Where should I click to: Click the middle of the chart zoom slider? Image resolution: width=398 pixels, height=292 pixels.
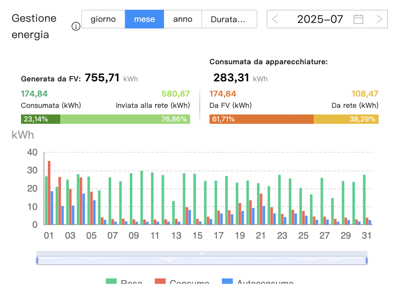click(x=202, y=260)
